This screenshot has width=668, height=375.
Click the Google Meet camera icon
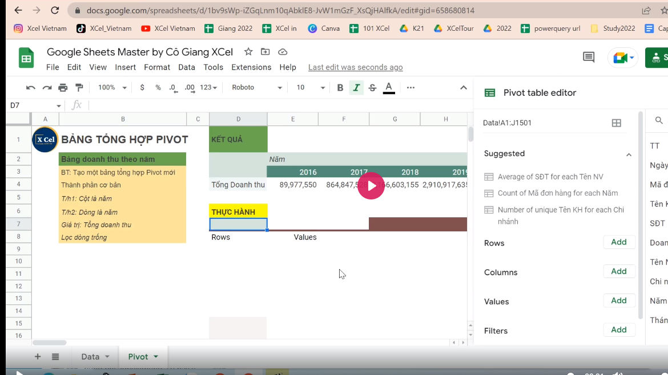point(619,58)
